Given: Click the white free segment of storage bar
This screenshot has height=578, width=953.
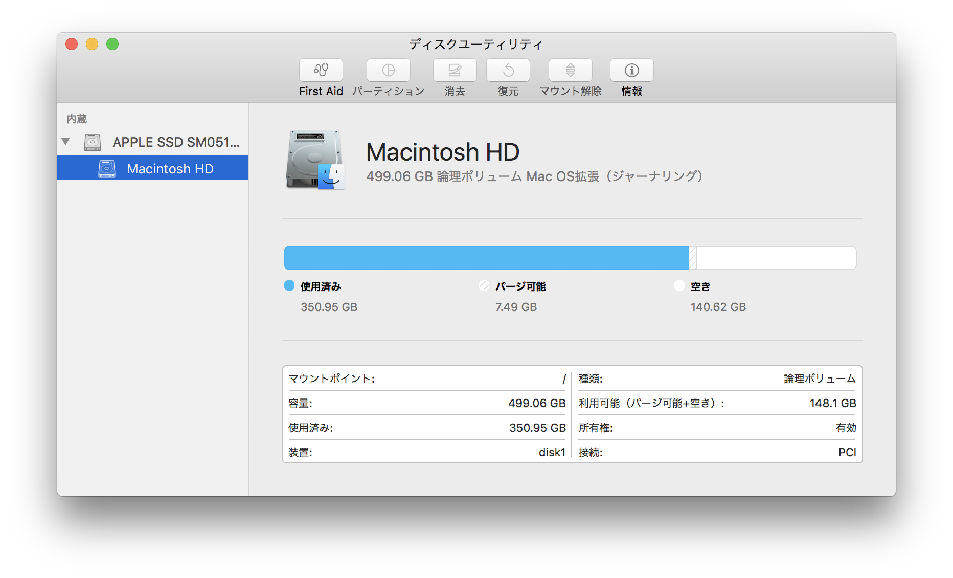Looking at the screenshot, I should 776,257.
